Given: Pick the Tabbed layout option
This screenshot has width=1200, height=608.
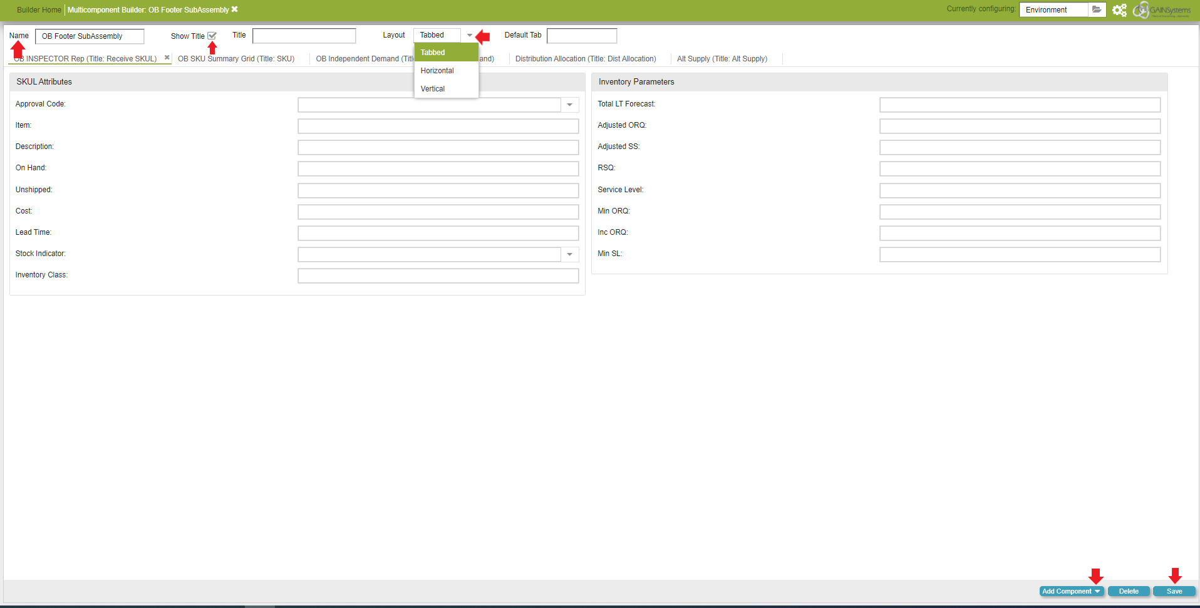Looking at the screenshot, I should [433, 53].
